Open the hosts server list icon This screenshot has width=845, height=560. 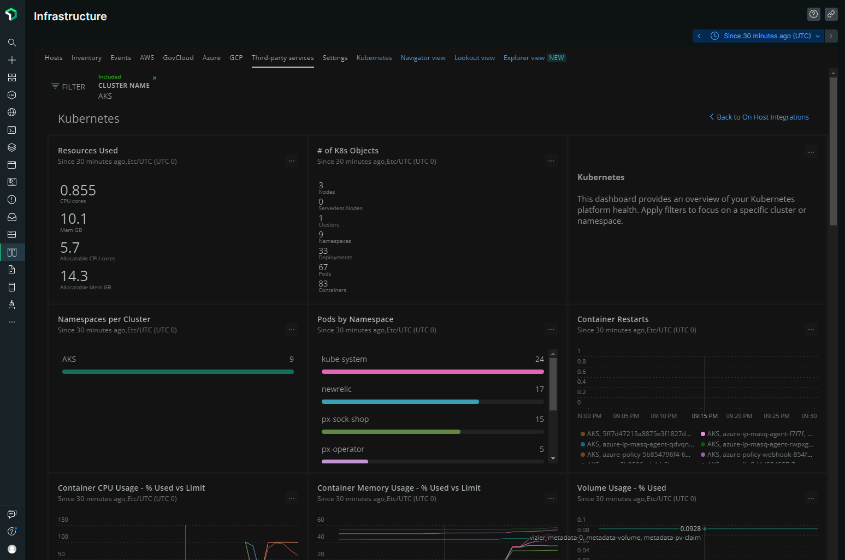[12, 235]
